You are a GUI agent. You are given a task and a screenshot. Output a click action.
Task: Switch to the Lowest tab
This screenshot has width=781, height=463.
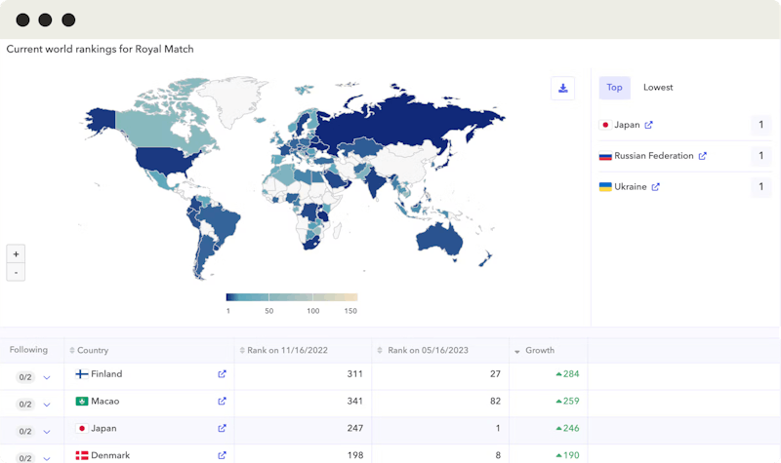(658, 88)
